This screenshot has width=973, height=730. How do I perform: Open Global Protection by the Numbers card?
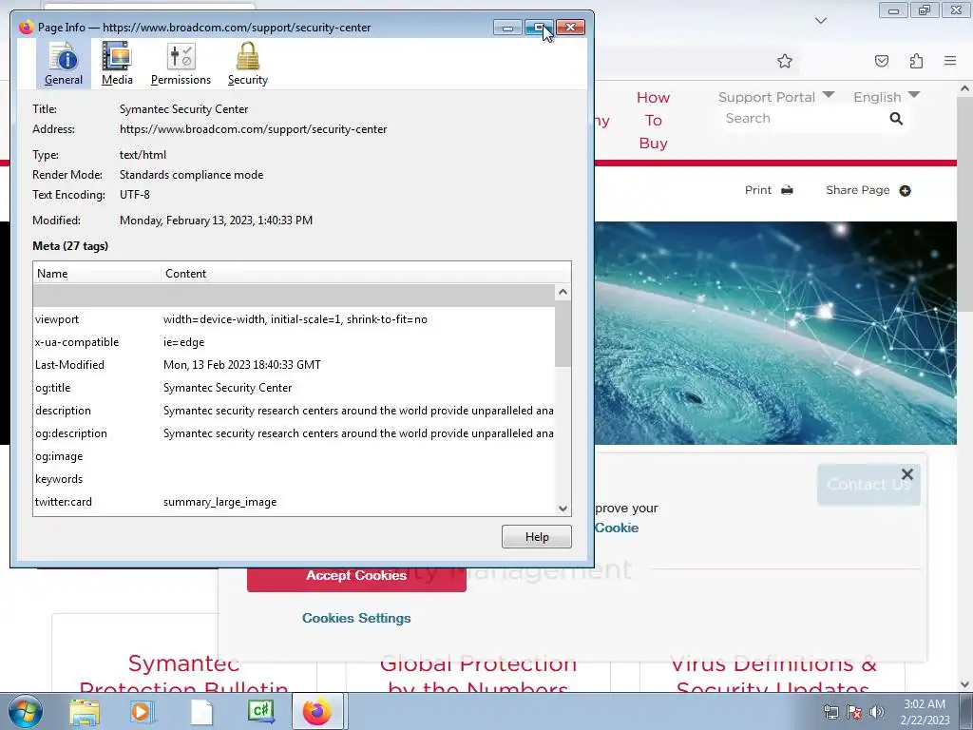pyautogui.click(x=478, y=676)
